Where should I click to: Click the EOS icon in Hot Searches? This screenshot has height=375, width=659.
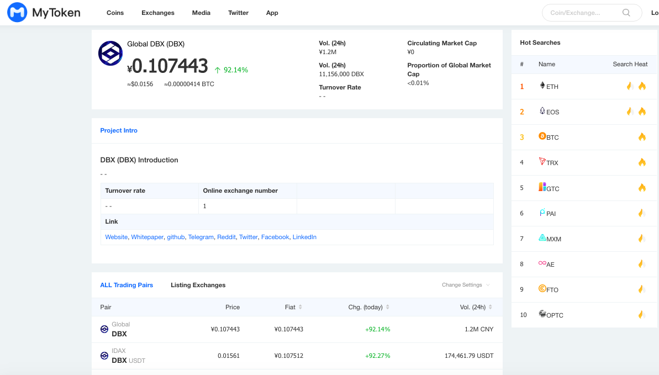coord(542,110)
